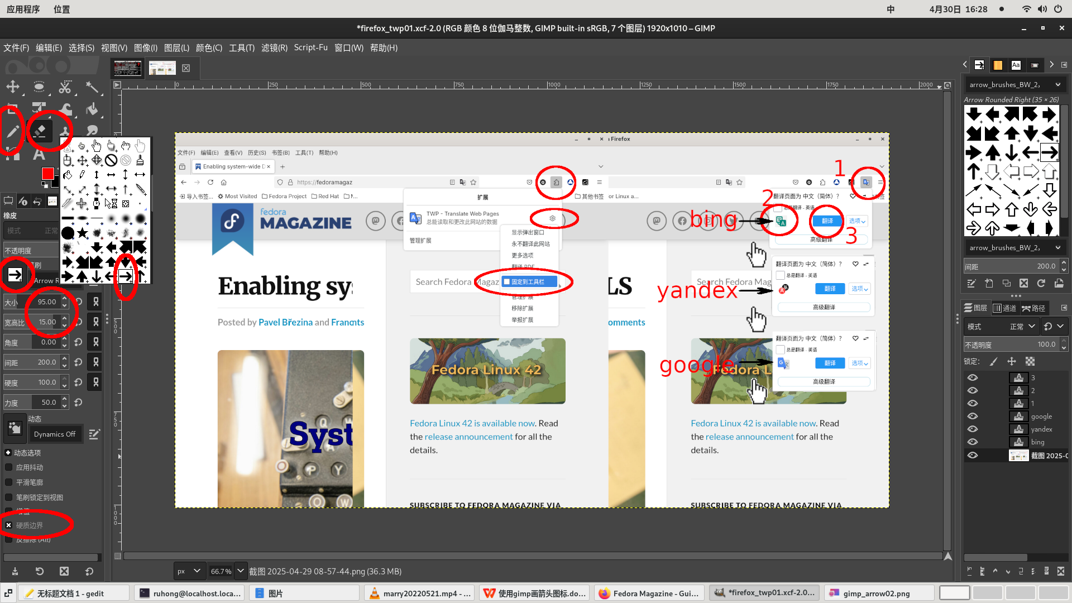Viewport: 1072px width, 603px height.
Task: Uncheck the 硬质边界 checkbox
Action: (x=8, y=525)
